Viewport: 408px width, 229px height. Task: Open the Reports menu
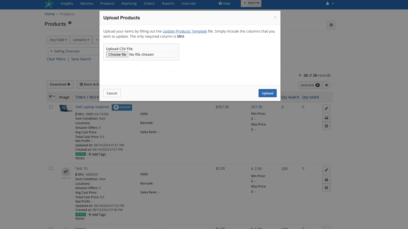pos(168,4)
